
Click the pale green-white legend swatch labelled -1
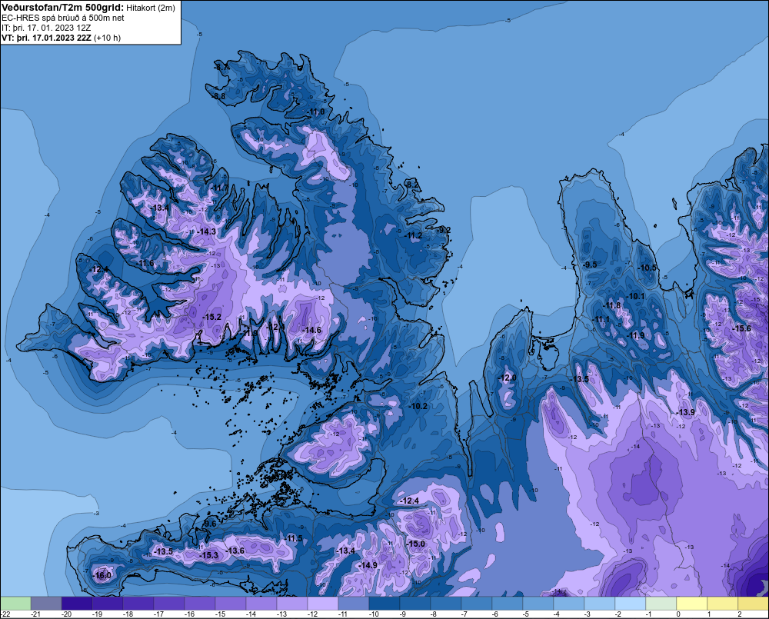[661, 603]
